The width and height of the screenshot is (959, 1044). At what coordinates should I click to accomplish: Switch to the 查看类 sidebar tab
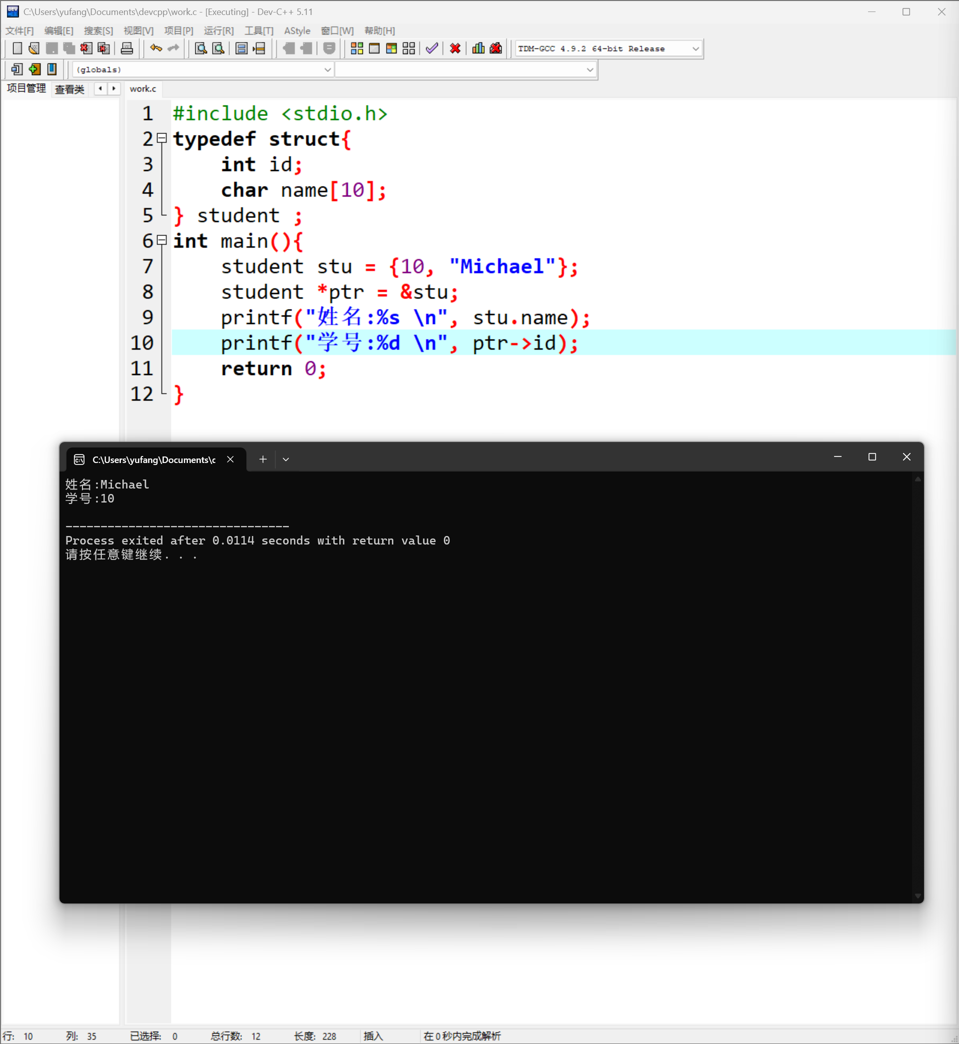pyautogui.click(x=69, y=89)
